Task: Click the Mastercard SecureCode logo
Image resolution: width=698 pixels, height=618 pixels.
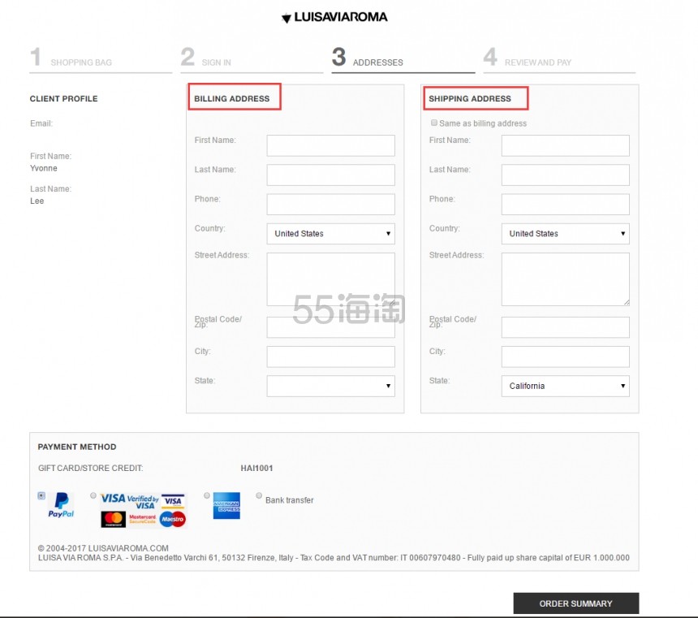Action: [x=142, y=519]
